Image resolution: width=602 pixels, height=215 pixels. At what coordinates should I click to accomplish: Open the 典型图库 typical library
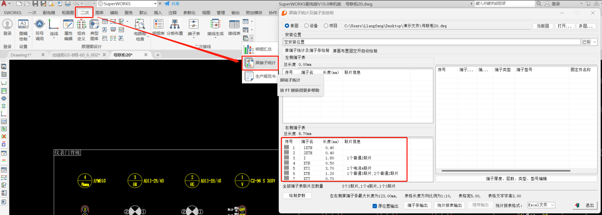point(94,24)
